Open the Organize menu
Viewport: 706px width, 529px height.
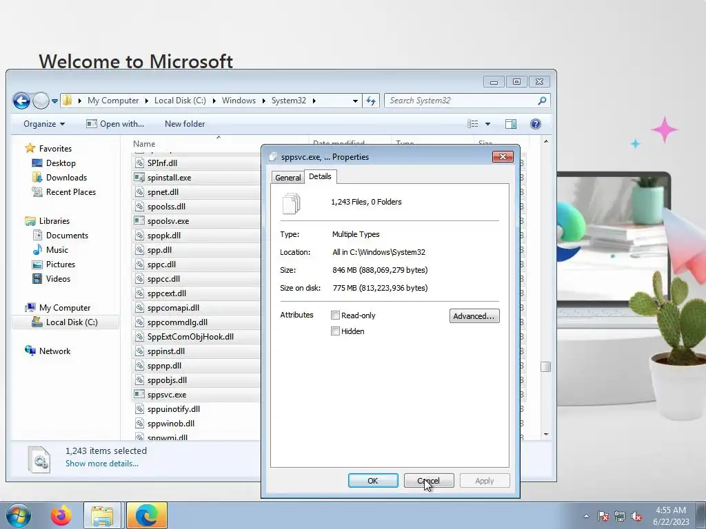tap(43, 124)
